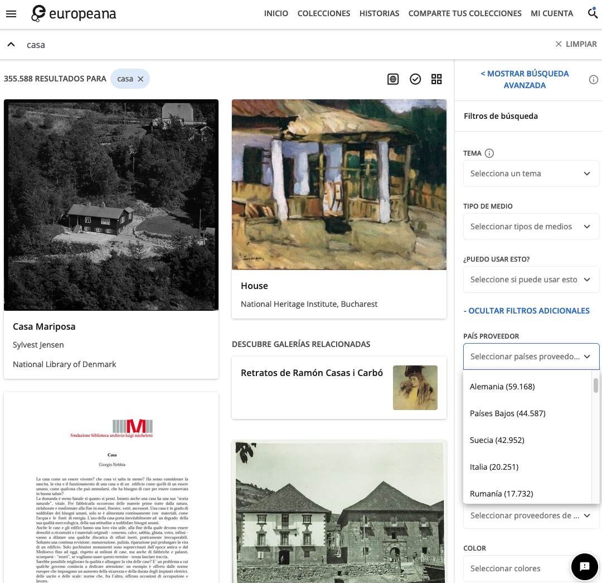Image resolution: width=602 pixels, height=583 pixels.
Task: Remove the casa filter chip
Action: pos(140,79)
